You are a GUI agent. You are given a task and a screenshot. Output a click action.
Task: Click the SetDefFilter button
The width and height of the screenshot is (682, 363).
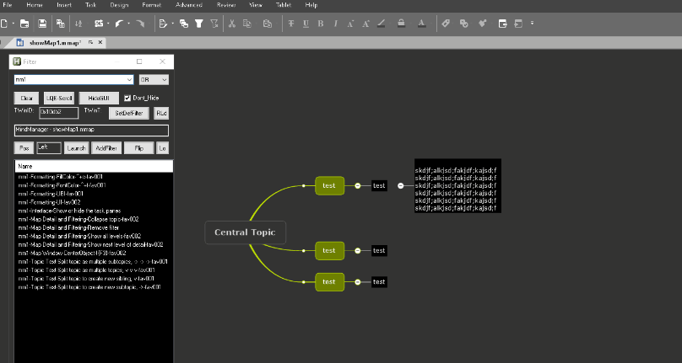pyautogui.click(x=129, y=114)
